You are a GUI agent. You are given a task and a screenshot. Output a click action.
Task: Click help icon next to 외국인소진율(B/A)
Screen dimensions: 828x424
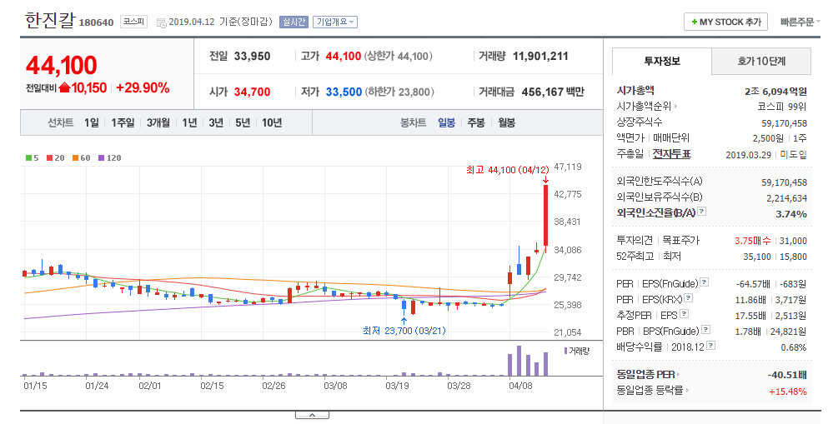pyautogui.click(x=701, y=211)
